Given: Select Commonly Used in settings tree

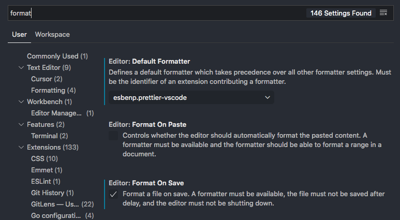Looking at the screenshot, I should point(57,56).
